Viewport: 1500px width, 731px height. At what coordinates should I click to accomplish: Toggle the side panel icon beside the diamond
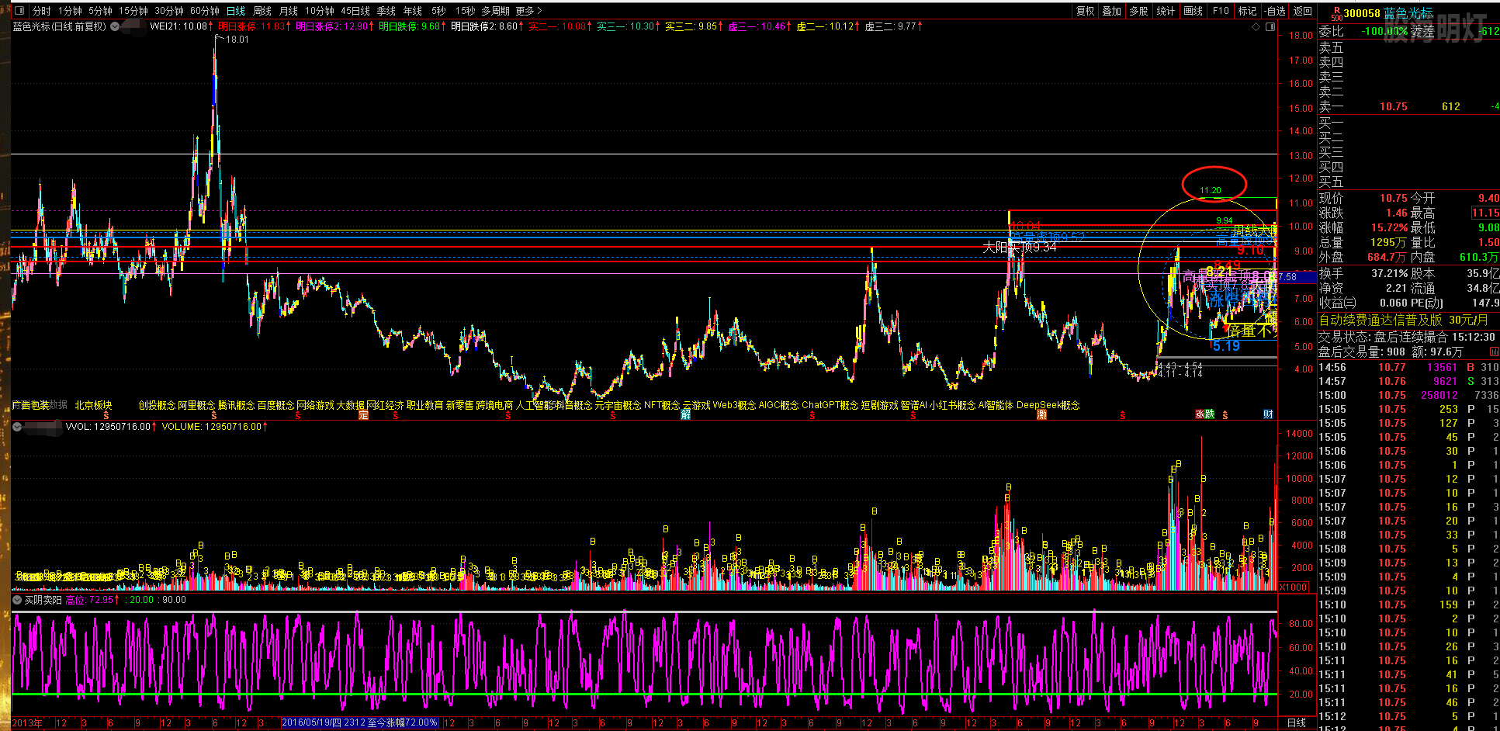(x=1270, y=26)
